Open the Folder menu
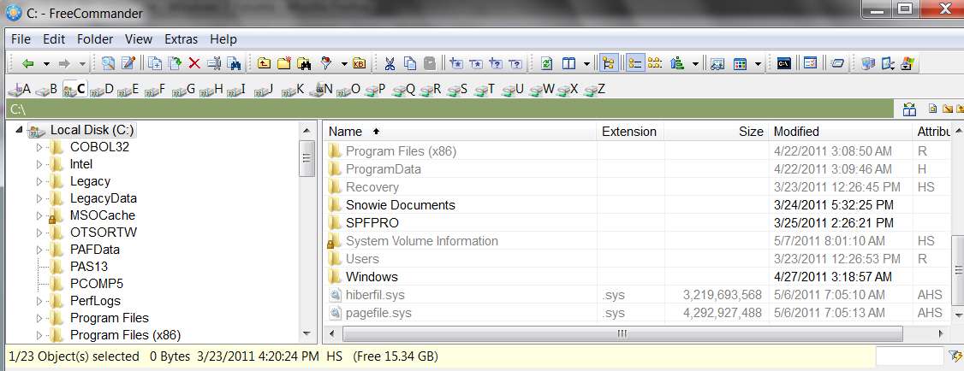Screen dimensions: 964x371 tap(95, 39)
